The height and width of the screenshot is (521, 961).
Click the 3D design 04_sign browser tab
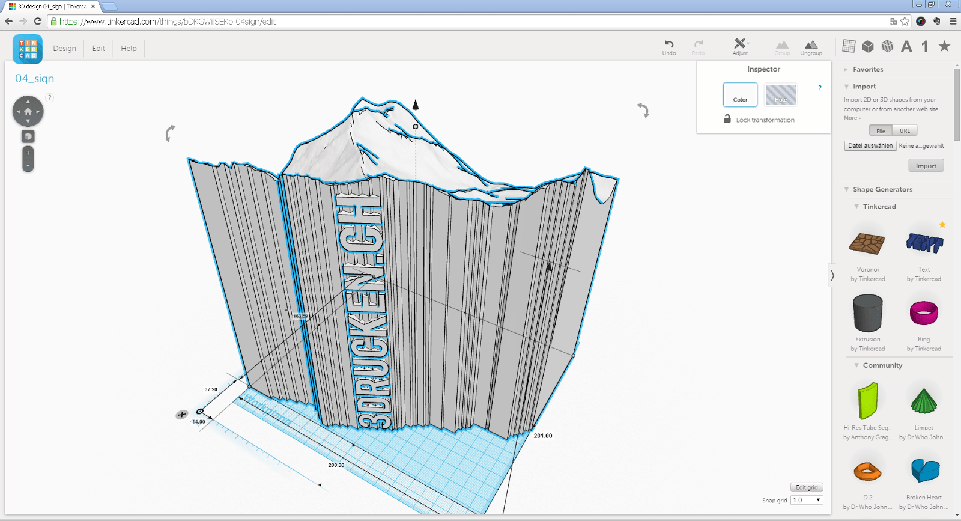tap(52, 7)
